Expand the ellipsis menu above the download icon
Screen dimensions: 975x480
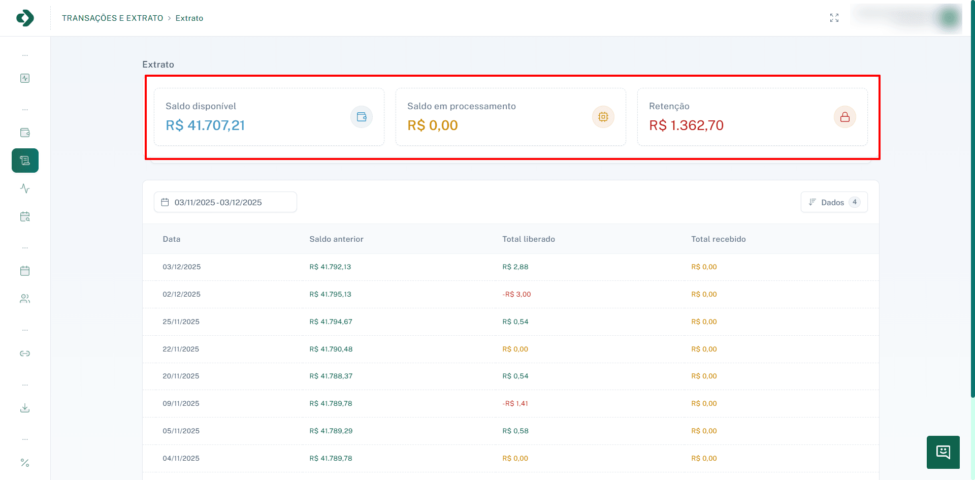24,383
